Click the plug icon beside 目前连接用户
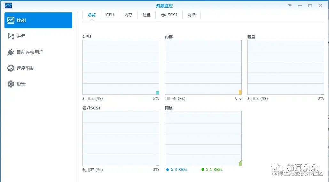The image size is (329, 182). [11, 52]
